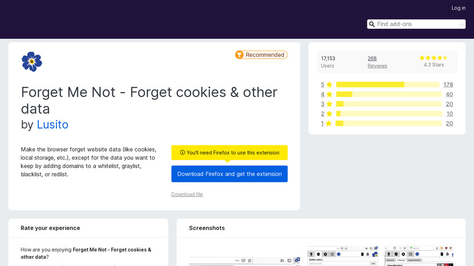The image size is (474, 266).
Task: Focus the Find add-ons search field
Action: pyautogui.click(x=416, y=24)
